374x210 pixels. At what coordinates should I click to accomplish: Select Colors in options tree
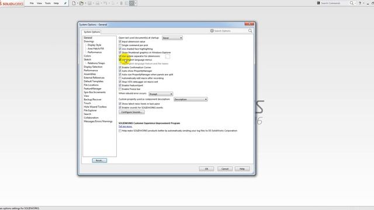click(x=87, y=56)
